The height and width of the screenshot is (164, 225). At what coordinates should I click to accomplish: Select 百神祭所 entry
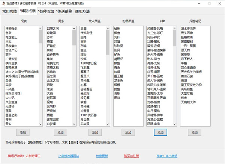tap(53, 55)
